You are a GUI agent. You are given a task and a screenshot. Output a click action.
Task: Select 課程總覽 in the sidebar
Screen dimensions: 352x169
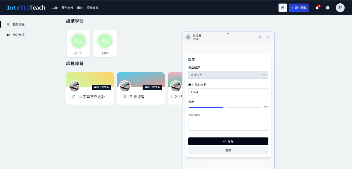(19, 25)
